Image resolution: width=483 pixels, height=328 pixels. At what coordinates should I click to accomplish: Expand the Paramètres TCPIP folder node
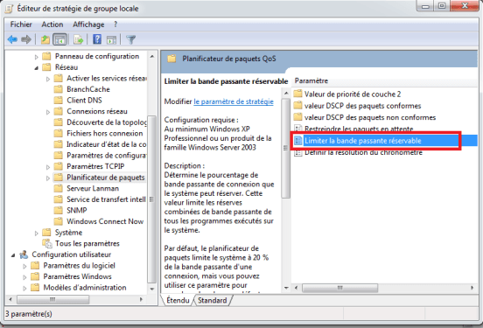click(x=48, y=167)
